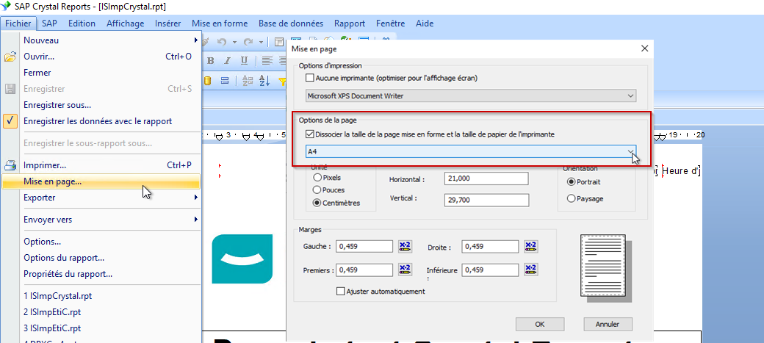Enable Aucune imprimante checkbox
764x343 pixels.
[310, 78]
